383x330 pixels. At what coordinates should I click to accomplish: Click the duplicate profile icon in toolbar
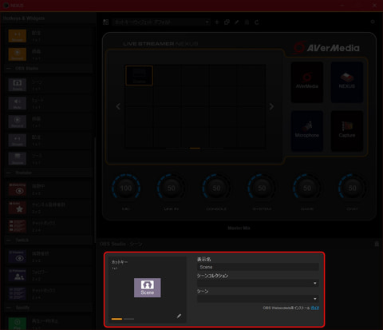pos(227,22)
